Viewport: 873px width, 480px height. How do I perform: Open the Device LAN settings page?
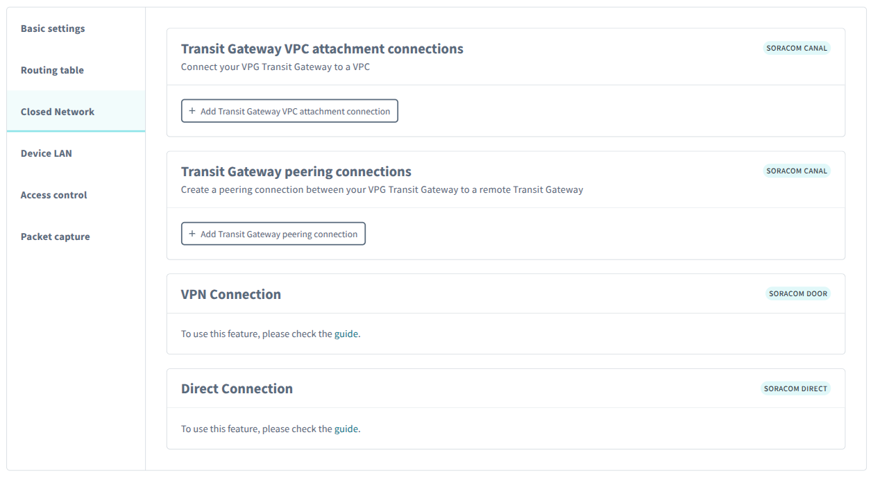coord(46,153)
